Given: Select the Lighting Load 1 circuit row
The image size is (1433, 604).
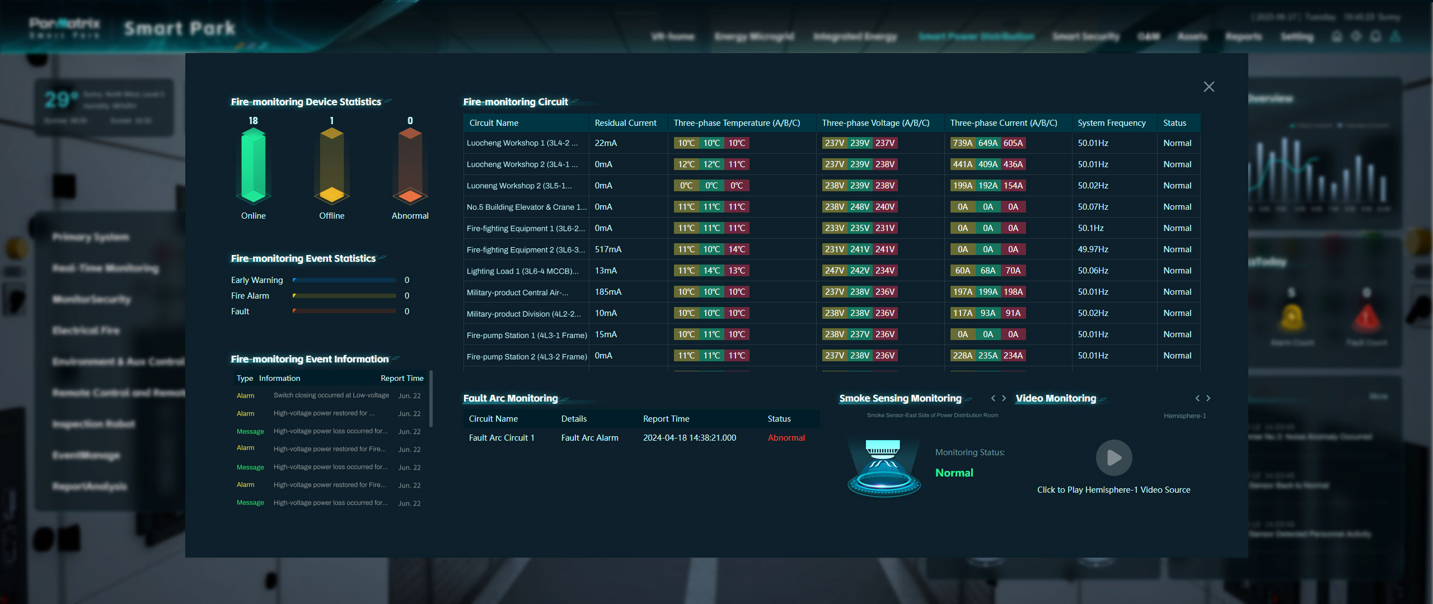Looking at the screenshot, I should coord(832,271).
